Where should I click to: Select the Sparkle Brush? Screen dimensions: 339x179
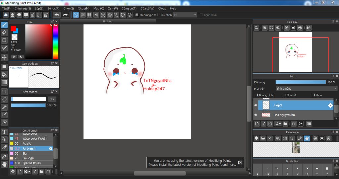(31, 163)
